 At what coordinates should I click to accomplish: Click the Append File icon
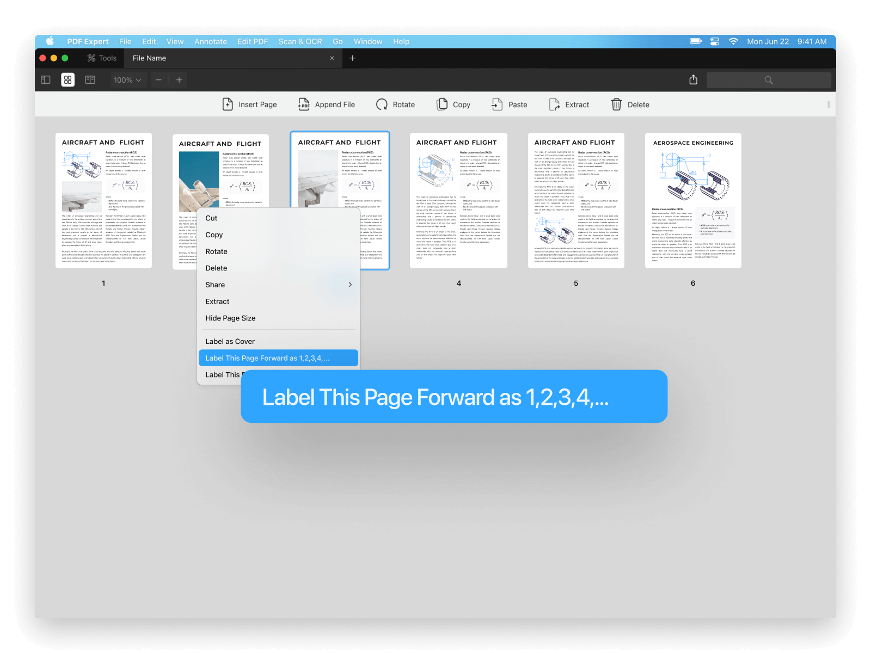pos(304,104)
